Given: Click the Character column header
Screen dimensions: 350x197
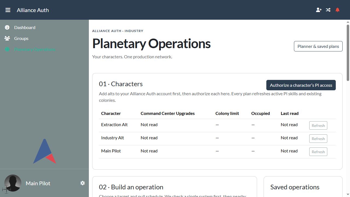Looking at the screenshot, I should tap(111, 113).
